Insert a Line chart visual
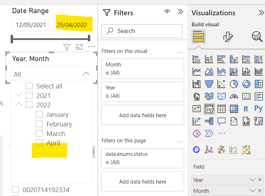 [197, 72]
